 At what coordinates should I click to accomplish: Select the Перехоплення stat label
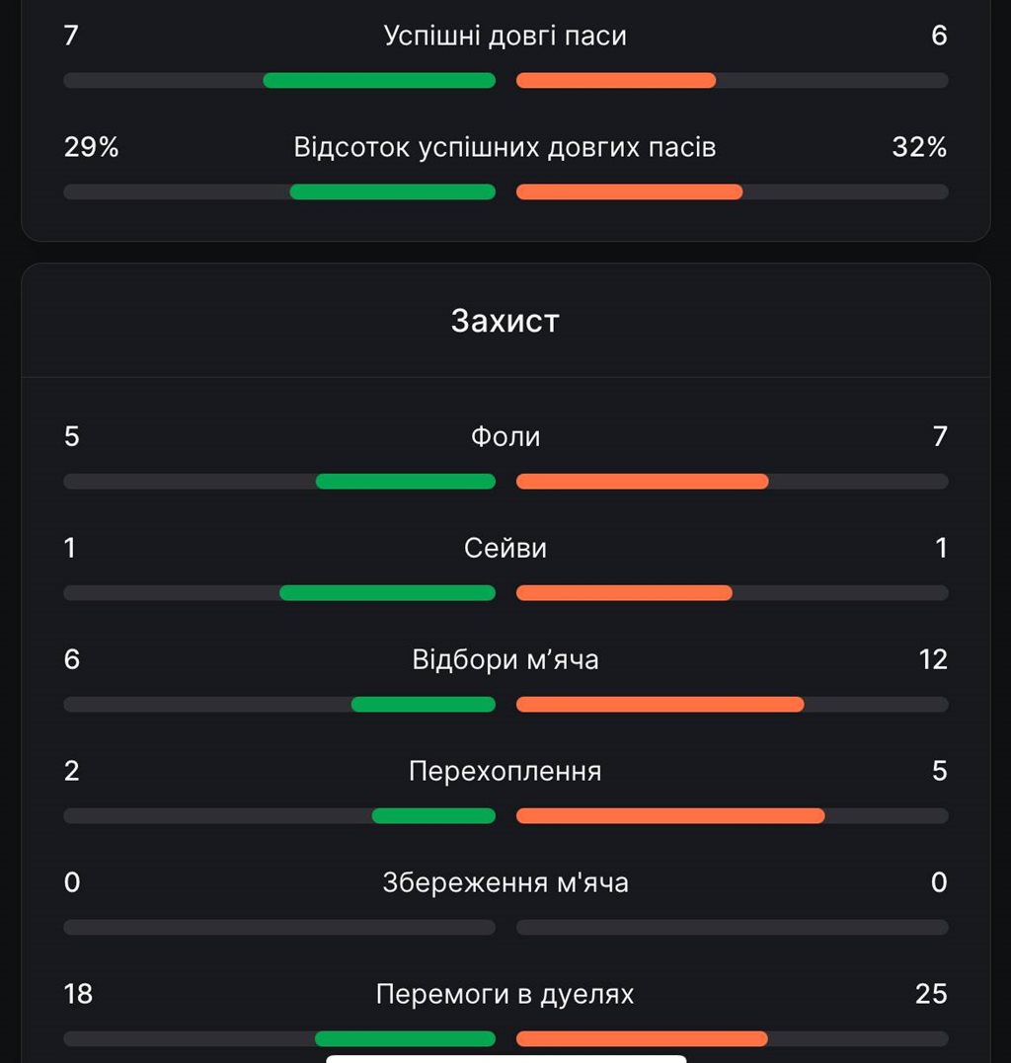505,771
